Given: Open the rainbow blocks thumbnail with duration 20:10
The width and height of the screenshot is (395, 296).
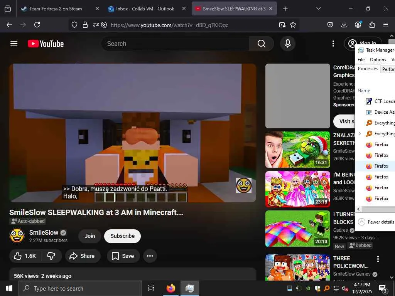Looking at the screenshot, I should (298, 229).
